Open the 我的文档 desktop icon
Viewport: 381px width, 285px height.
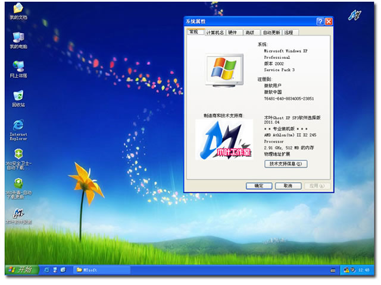(x=18, y=11)
